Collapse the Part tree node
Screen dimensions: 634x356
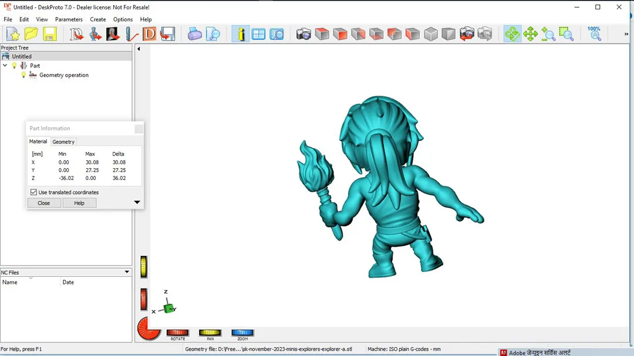pos(5,65)
